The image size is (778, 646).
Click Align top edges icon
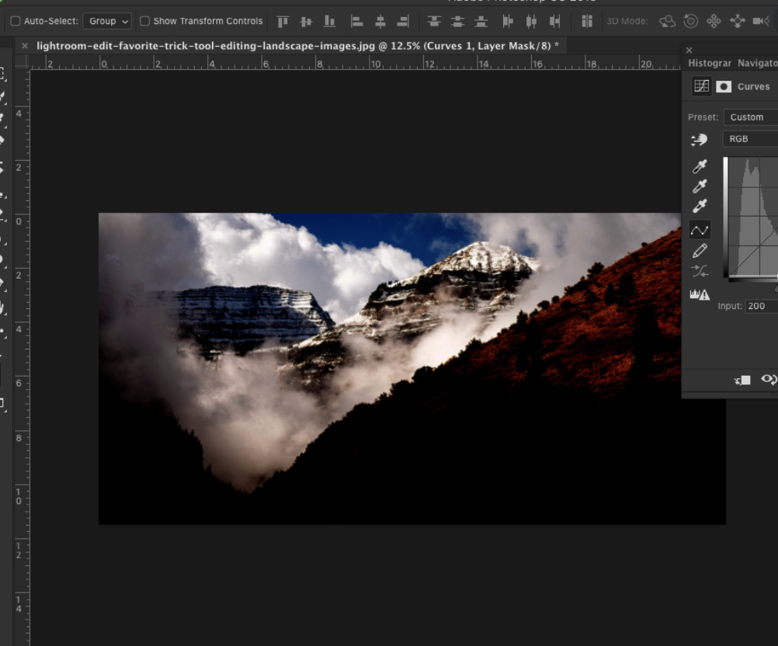click(283, 21)
